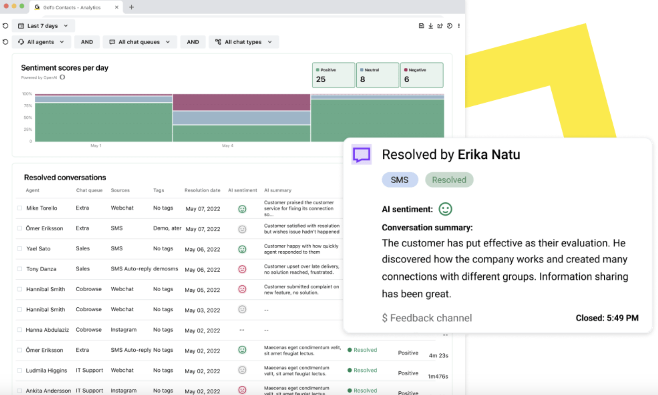Screen dimensions: 658x395
Task: Click 'IT Support' queue for Ludmila Higgins
Action: pyautogui.click(x=89, y=370)
